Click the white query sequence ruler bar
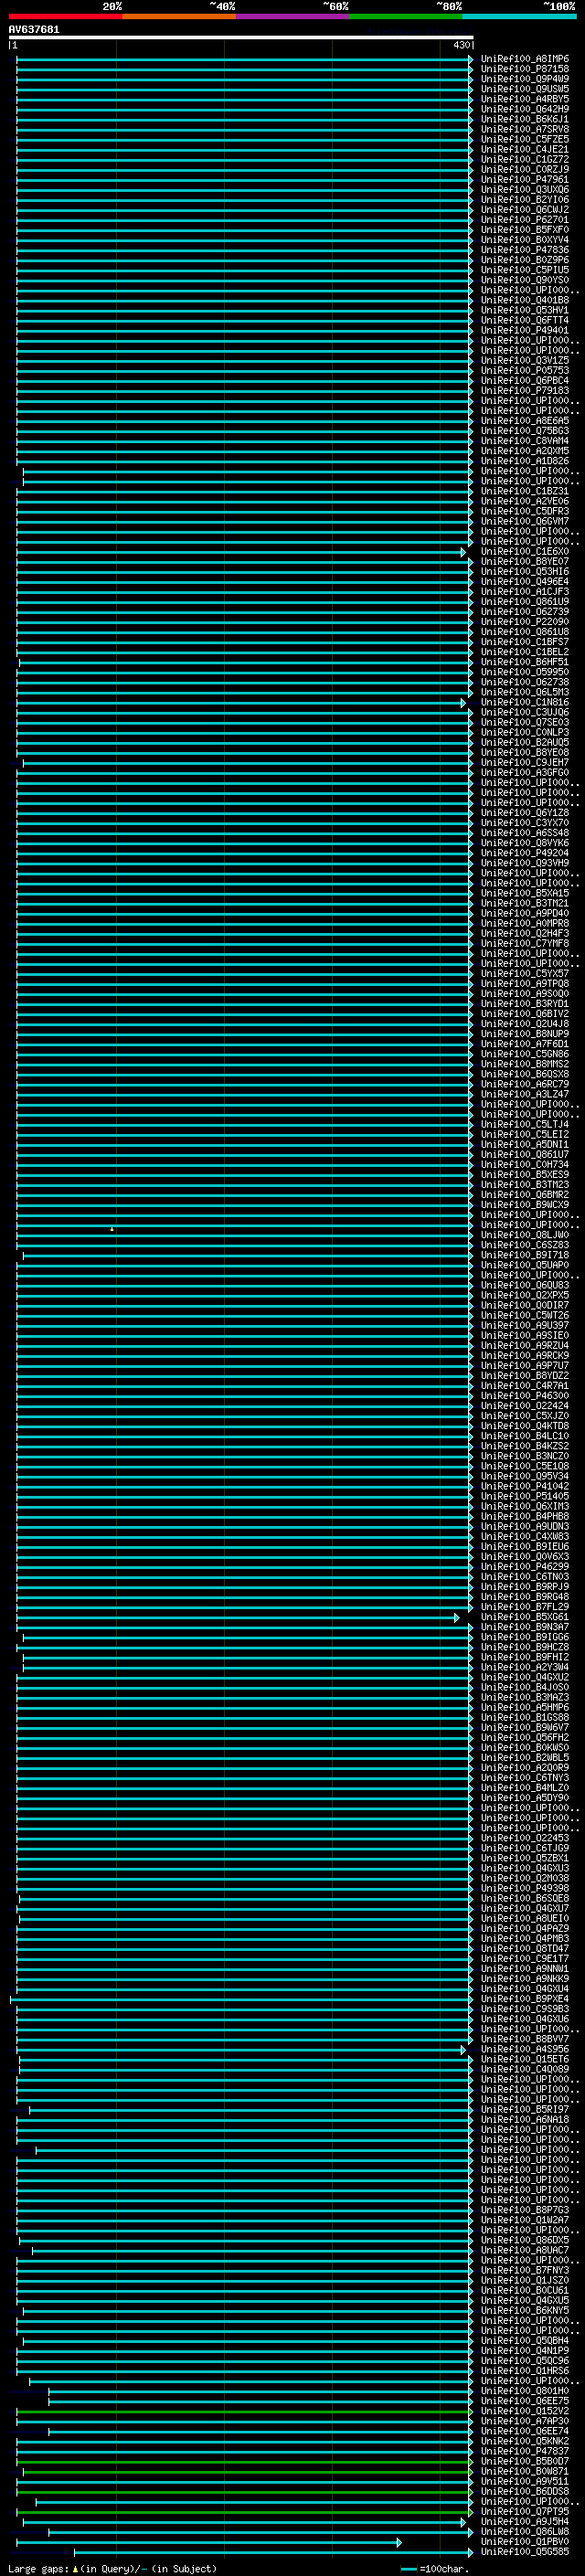This screenshot has height=2576, width=585. [241, 38]
